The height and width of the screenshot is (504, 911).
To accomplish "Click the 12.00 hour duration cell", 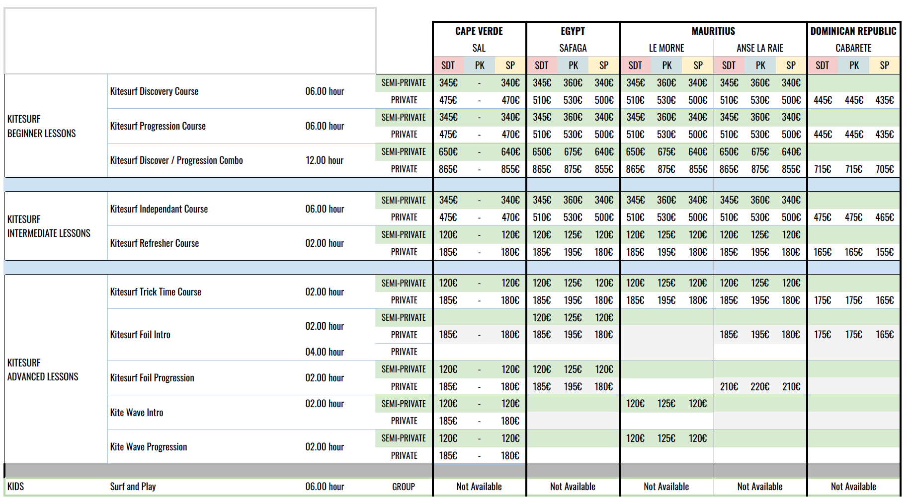I will click(x=325, y=160).
